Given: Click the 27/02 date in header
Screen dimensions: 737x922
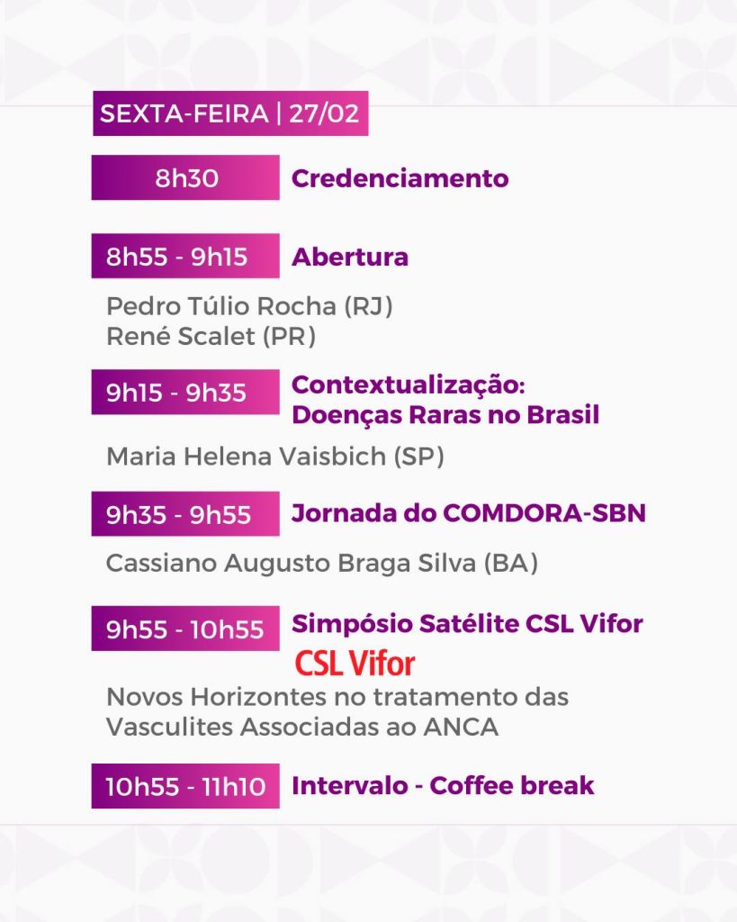Looking at the screenshot, I should 323,114.
